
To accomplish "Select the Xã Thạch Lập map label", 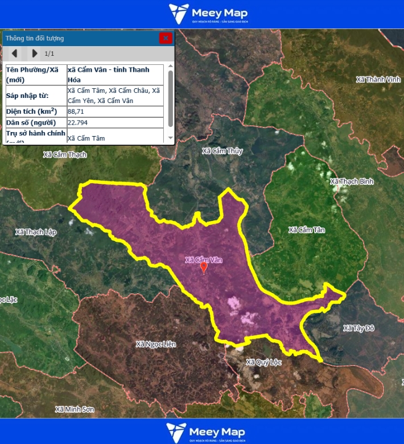I will pyautogui.click(x=36, y=232).
